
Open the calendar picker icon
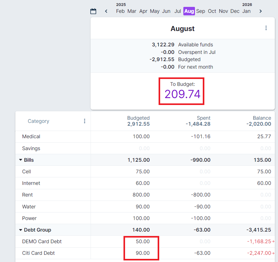click(93, 11)
